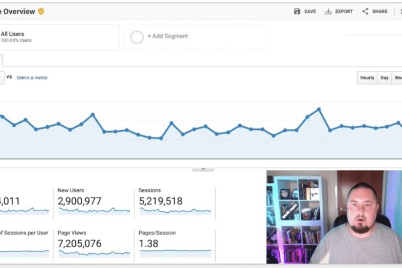Click the shield badge next to Overview
Viewport: 402px width, 268px height.
(x=40, y=11)
